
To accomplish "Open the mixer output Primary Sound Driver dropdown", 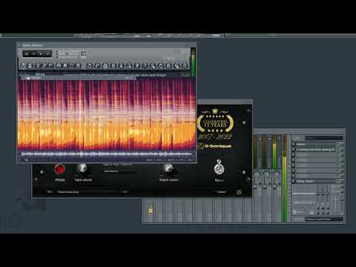I will coord(324,220).
